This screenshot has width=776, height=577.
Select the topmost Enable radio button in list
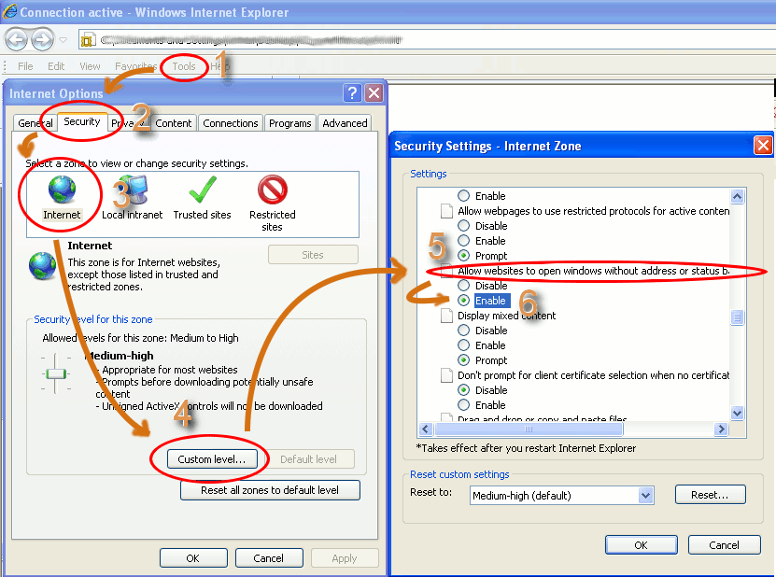[464, 196]
